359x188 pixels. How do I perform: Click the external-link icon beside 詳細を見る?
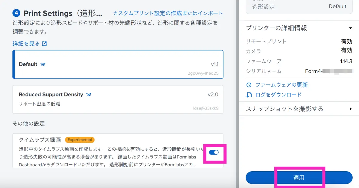pyautogui.click(x=44, y=44)
